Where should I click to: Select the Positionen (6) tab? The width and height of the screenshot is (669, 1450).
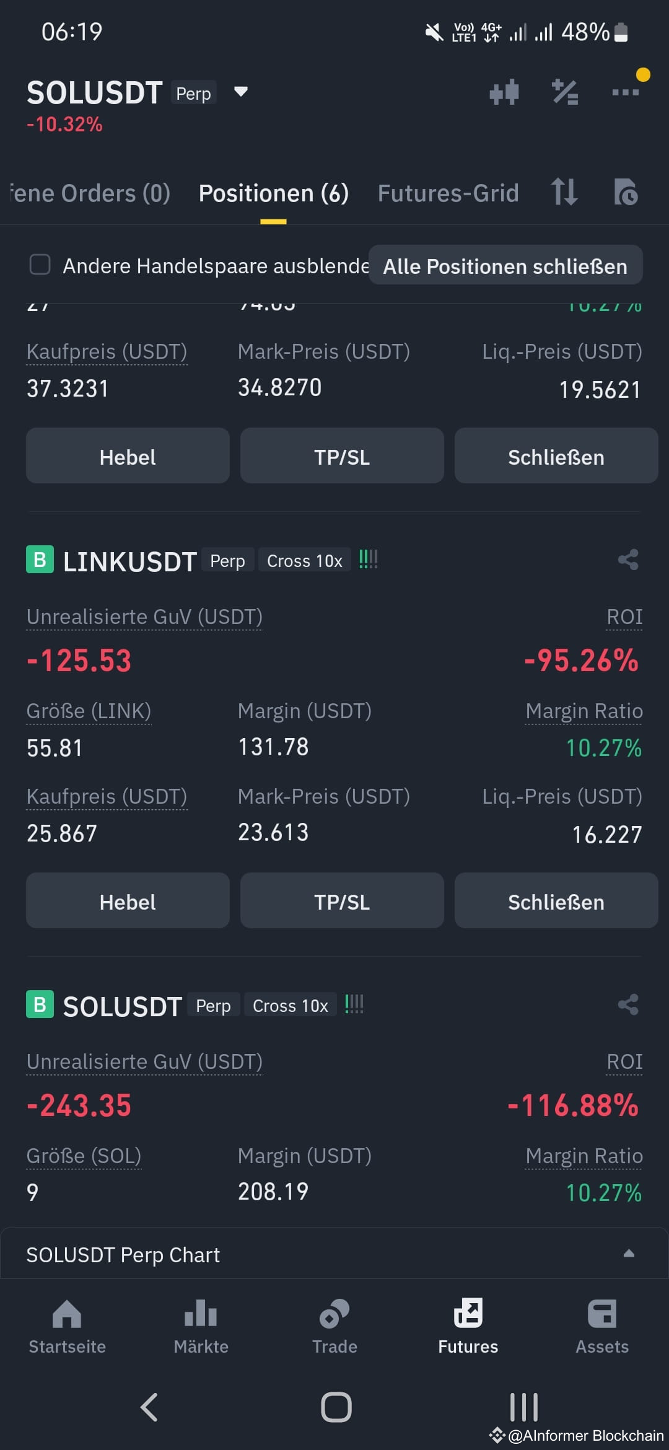(273, 193)
